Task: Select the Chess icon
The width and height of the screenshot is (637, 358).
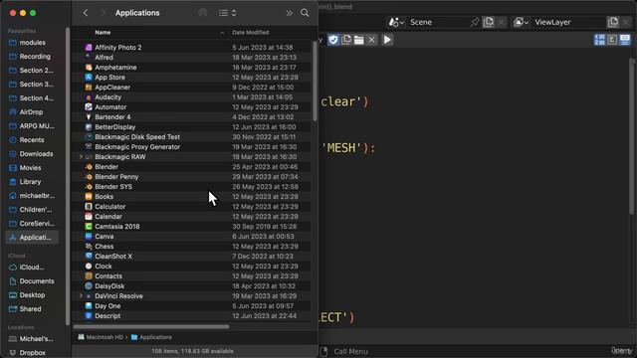Action: tap(89, 247)
